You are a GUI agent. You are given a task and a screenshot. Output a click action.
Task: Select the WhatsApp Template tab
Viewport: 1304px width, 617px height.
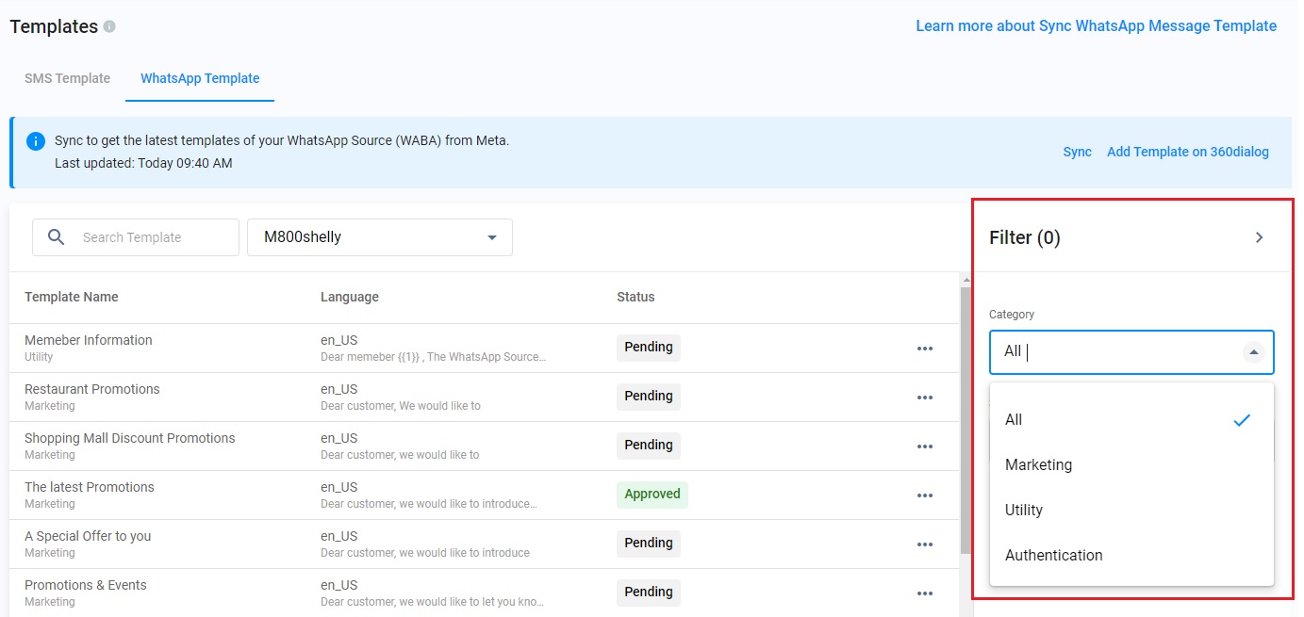point(200,78)
